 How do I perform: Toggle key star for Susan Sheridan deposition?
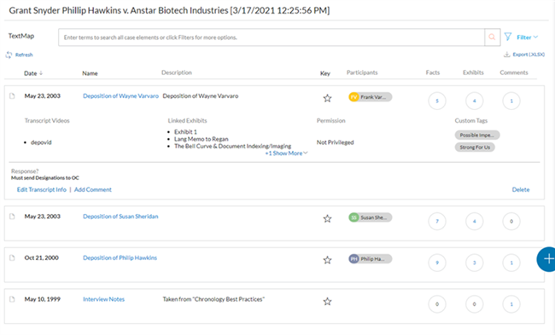[x=327, y=219]
